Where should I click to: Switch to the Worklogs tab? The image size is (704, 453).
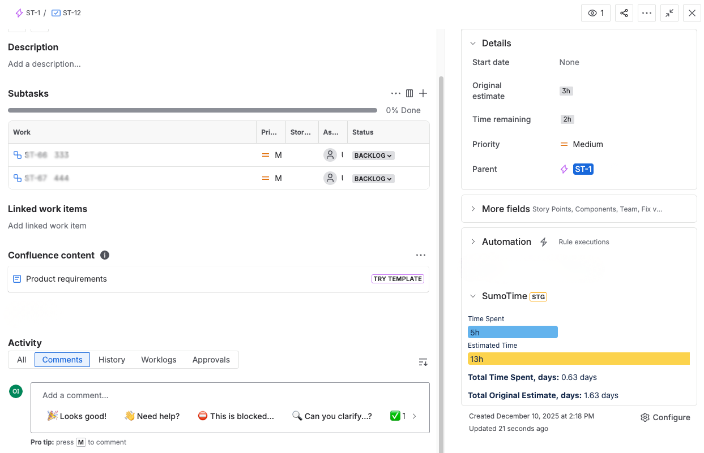(159, 360)
